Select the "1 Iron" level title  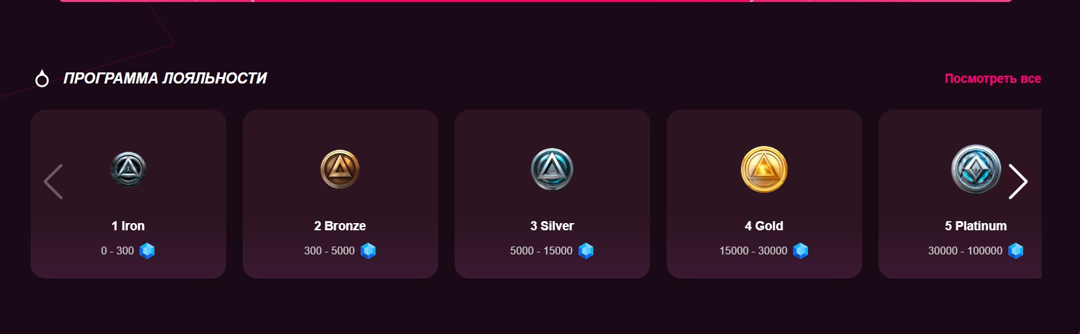tap(128, 226)
